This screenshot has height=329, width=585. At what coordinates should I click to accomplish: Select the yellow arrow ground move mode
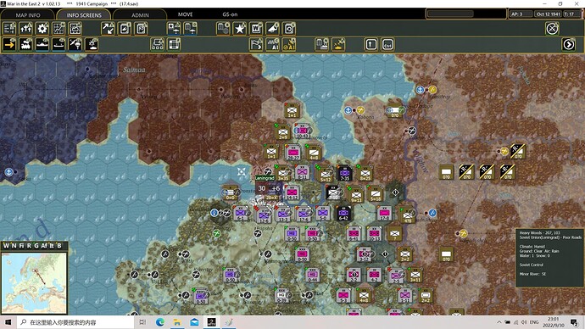[x=9, y=44]
